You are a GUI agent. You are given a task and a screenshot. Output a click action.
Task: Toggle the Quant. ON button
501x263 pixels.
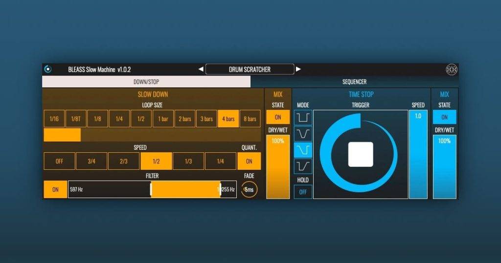[249, 161]
